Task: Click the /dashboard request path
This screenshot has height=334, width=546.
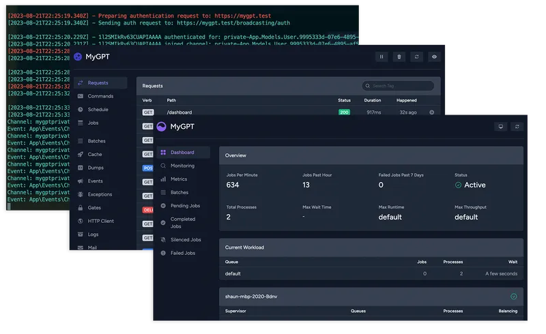Action: click(179, 112)
